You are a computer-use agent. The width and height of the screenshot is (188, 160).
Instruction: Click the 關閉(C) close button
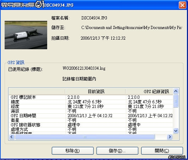coord(162,151)
